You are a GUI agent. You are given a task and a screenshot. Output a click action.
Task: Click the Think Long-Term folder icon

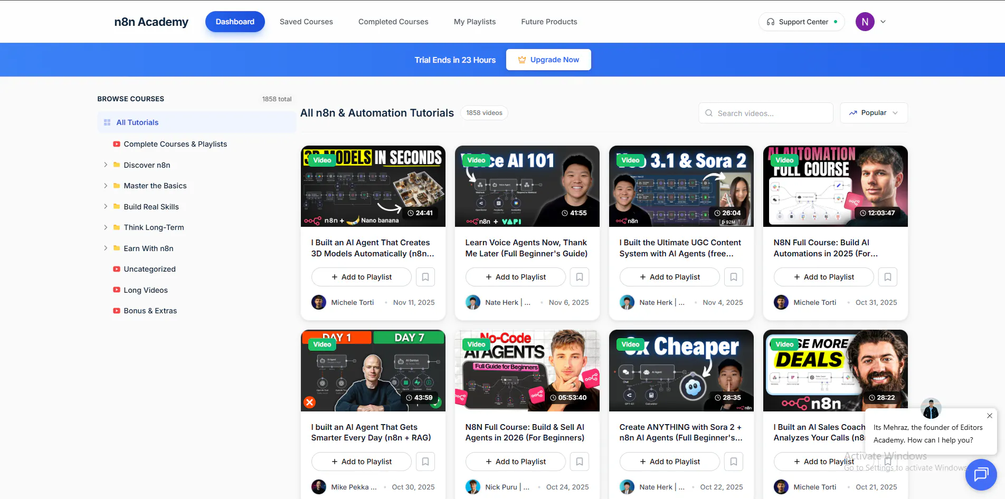tap(117, 227)
